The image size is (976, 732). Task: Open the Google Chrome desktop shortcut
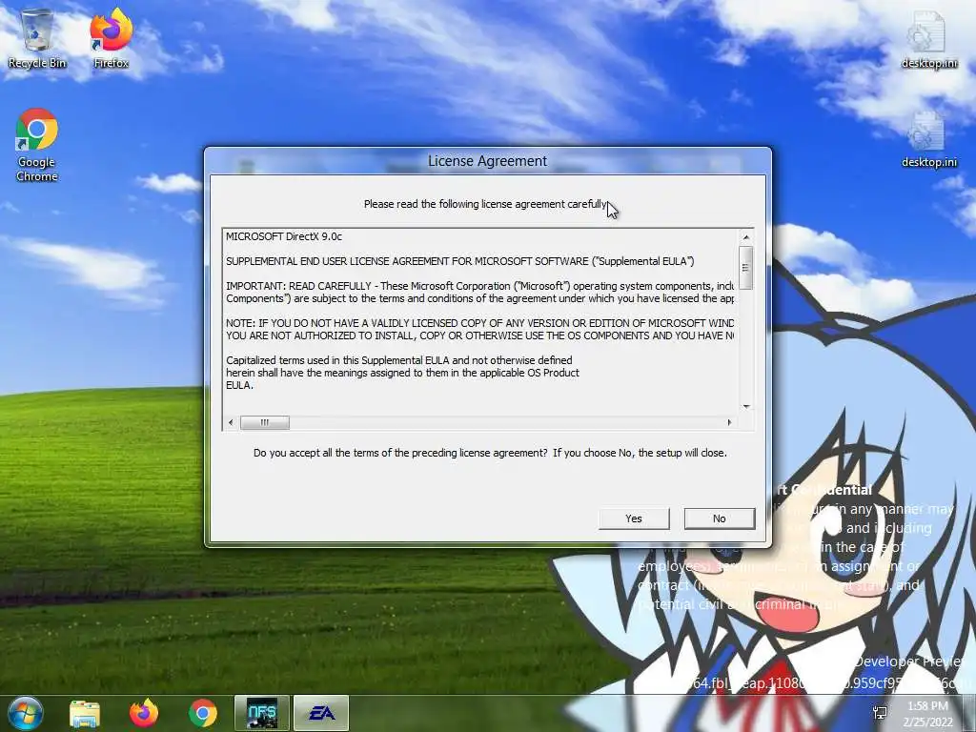(x=37, y=146)
